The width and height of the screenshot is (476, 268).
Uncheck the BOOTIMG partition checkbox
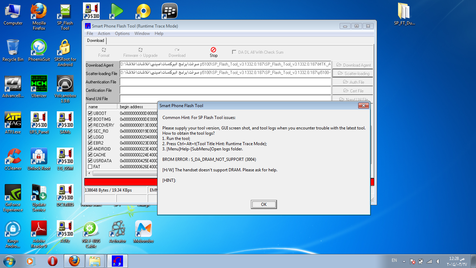[x=90, y=119]
